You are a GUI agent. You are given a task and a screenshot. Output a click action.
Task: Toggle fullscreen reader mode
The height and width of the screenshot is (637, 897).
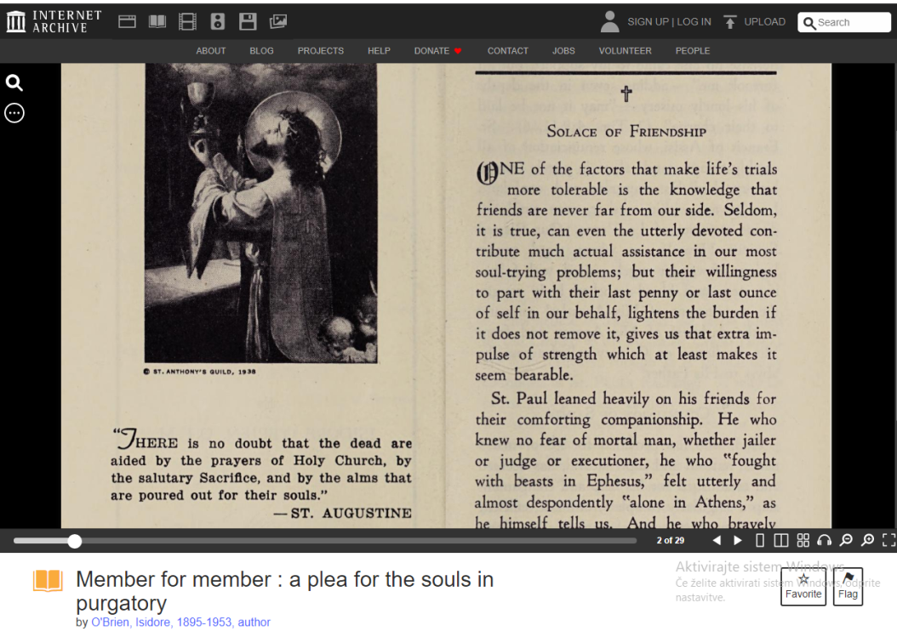click(889, 540)
